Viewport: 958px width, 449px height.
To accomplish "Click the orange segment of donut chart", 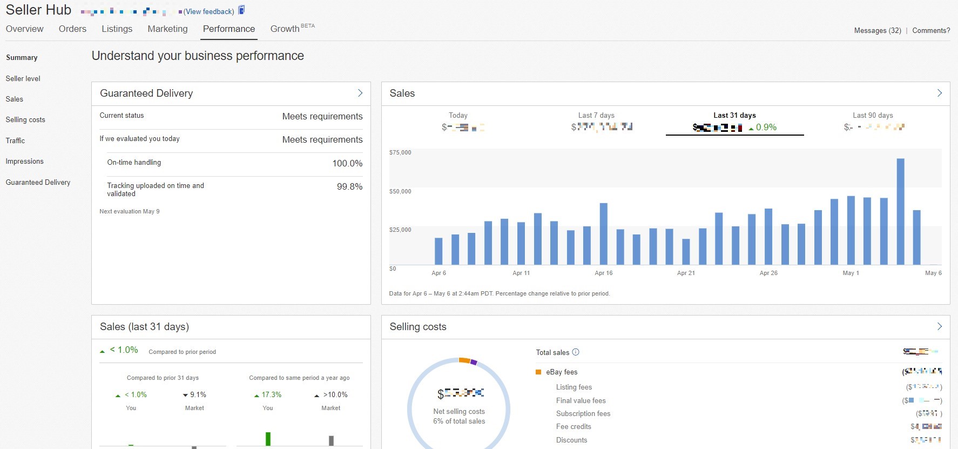I will pos(464,360).
